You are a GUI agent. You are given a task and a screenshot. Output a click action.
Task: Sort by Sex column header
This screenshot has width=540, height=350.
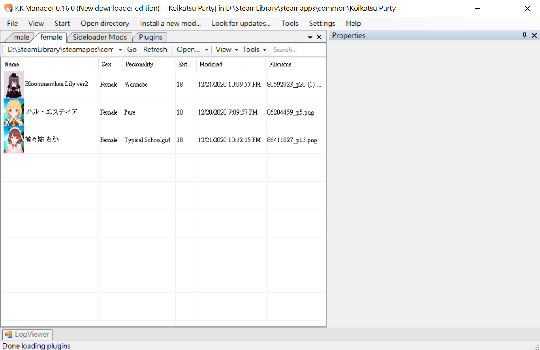(111, 64)
